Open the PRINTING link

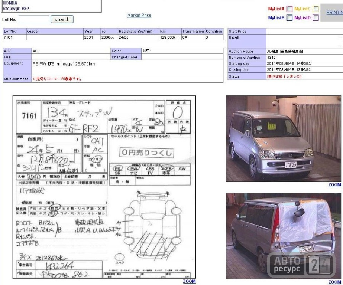pyautogui.click(x=334, y=13)
